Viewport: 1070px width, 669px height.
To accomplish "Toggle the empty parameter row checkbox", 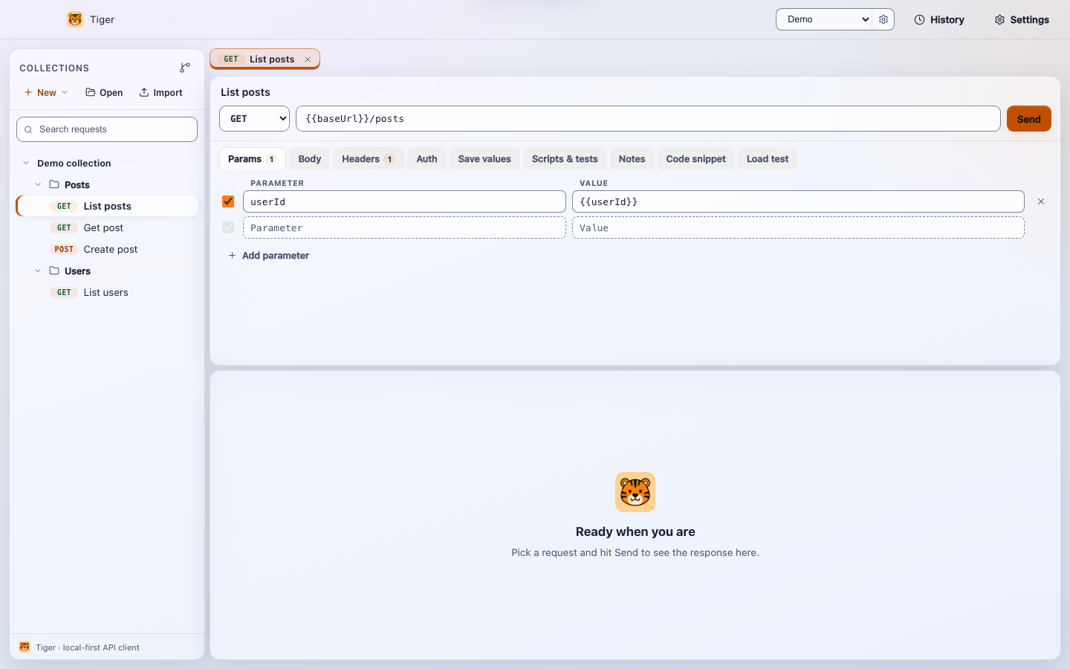I will 228,227.
